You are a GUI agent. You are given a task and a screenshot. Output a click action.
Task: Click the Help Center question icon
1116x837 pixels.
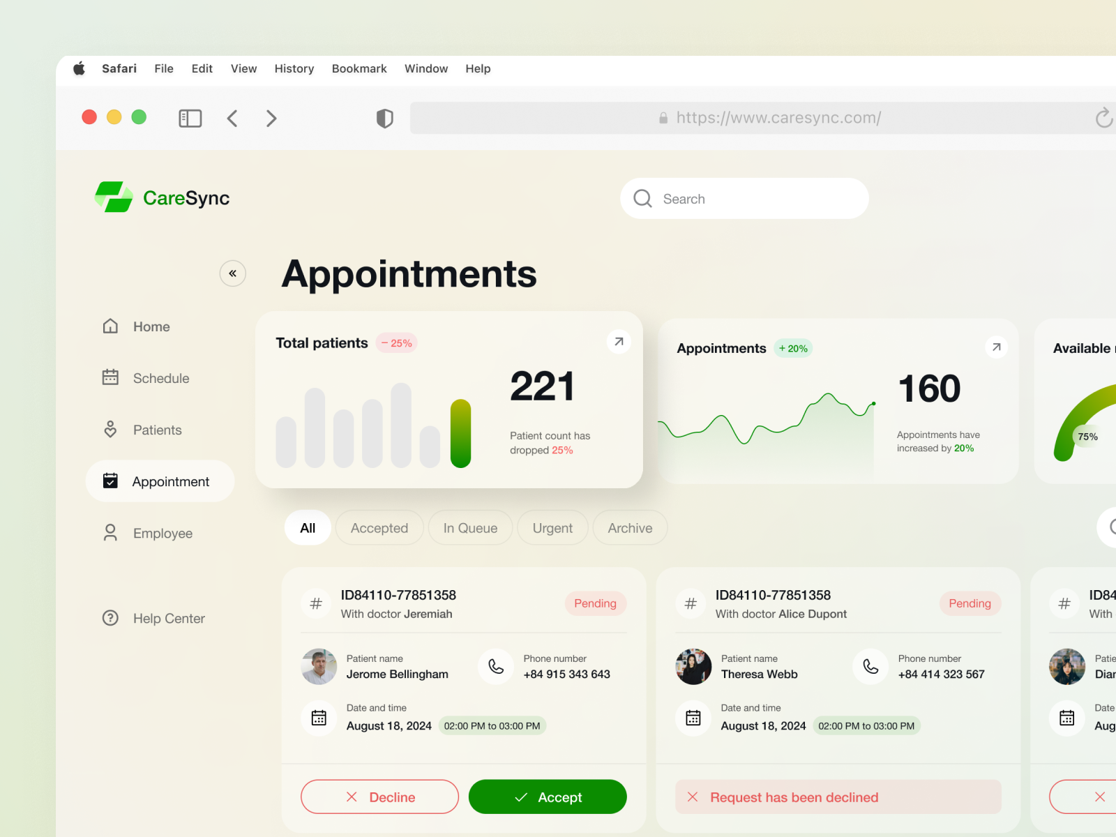point(110,618)
